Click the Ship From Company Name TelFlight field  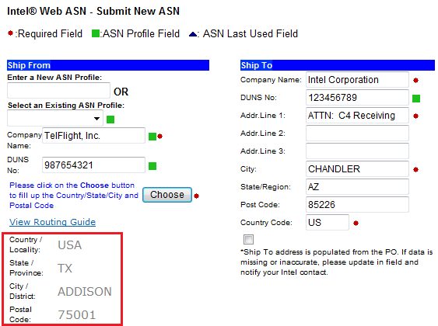click(x=93, y=135)
